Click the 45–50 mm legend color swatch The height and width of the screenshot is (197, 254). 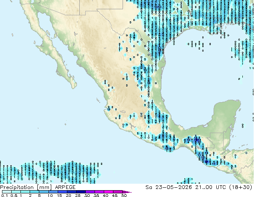pyautogui.click(x=117, y=192)
